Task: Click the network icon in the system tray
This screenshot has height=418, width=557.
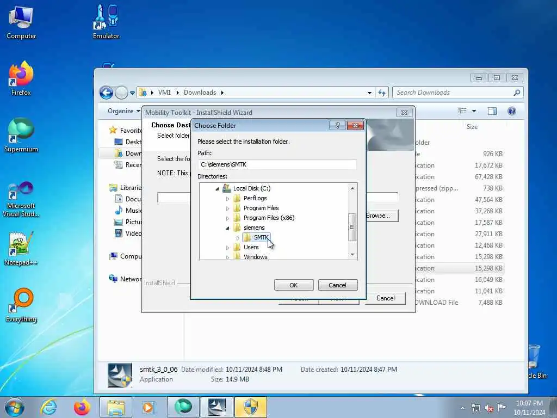Action: pyautogui.click(x=476, y=408)
